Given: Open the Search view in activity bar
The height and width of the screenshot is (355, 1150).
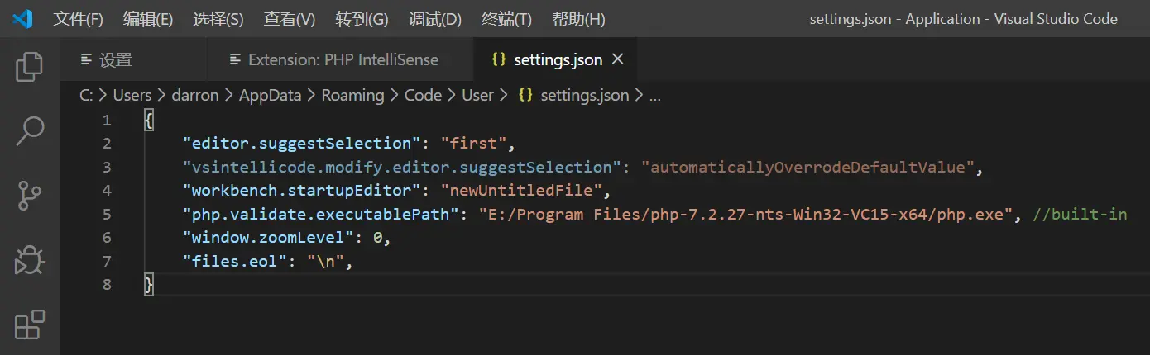Looking at the screenshot, I should point(30,131).
